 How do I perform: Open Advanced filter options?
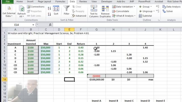click(79, 16)
